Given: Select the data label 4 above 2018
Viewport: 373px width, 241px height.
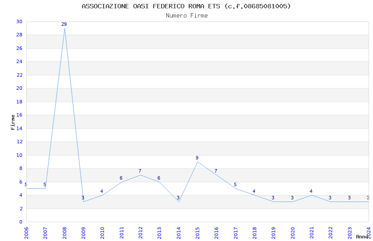Looking at the screenshot, I should point(254,191).
